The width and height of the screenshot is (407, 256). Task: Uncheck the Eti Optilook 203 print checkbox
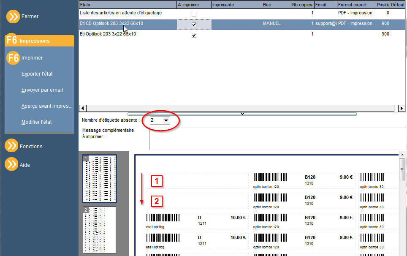point(194,35)
